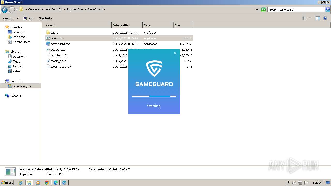Click the Computer breadcrumb in address bar

click(x=34, y=9)
